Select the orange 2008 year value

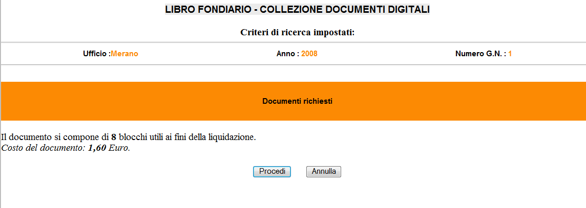309,54
